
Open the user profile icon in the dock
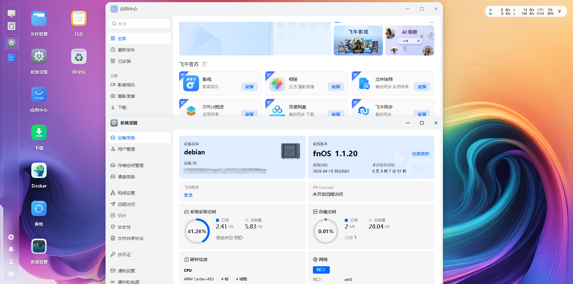click(11, 262)
